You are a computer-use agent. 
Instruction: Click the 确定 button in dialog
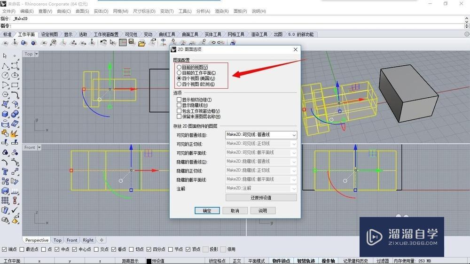pyautogui.click(x=207, y=210)
